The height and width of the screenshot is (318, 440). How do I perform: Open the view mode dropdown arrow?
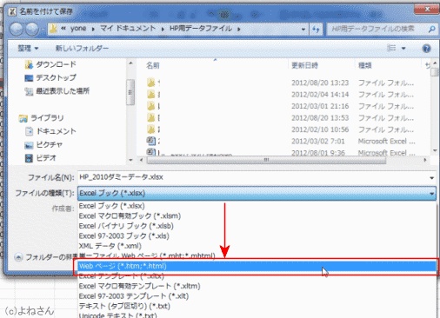(x=403, y=49)
